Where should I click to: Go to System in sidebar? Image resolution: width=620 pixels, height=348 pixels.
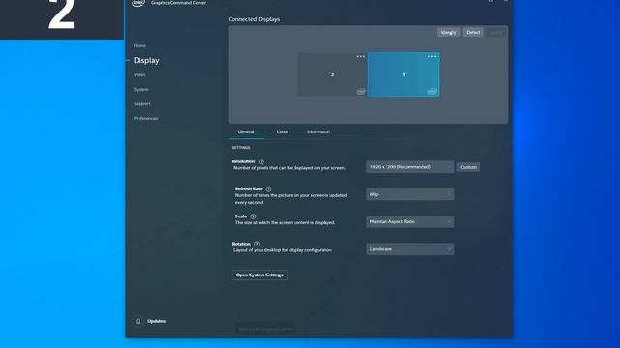coord(141,89)
